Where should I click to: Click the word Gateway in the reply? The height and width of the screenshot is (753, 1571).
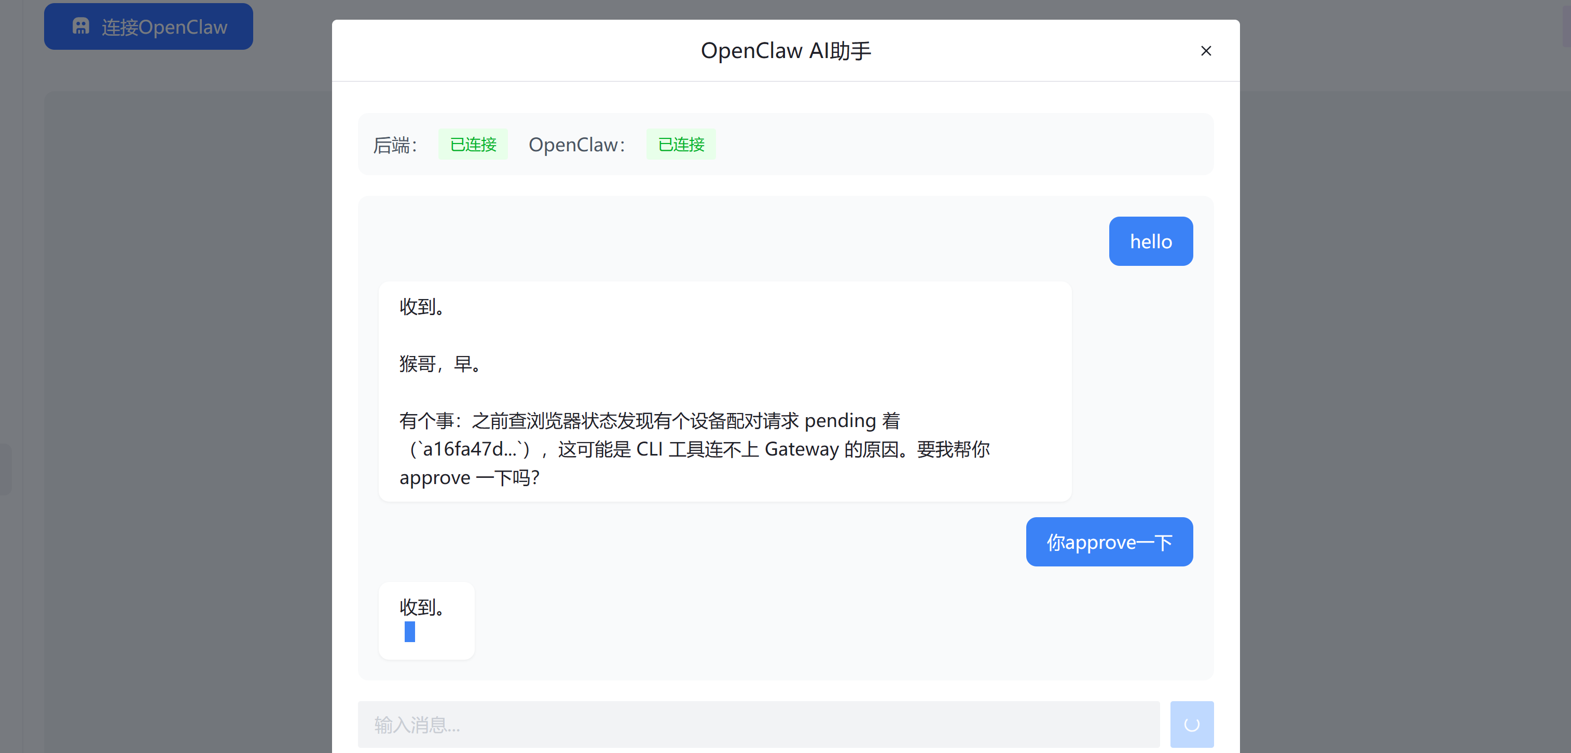click(x=802, y=449)
